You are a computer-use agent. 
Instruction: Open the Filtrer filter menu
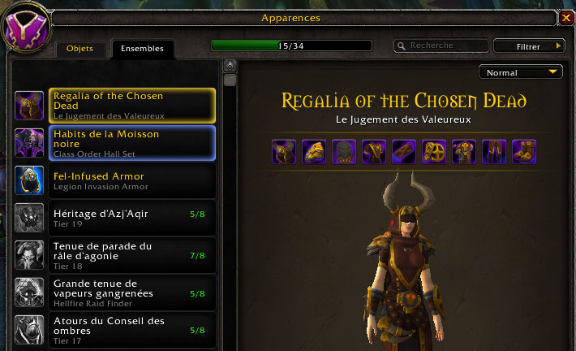529,46
